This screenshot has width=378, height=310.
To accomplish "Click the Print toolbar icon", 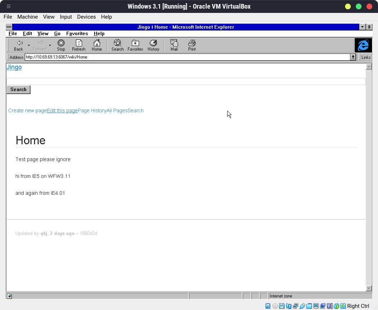I will pyautogui.click(x=192, y=45).
